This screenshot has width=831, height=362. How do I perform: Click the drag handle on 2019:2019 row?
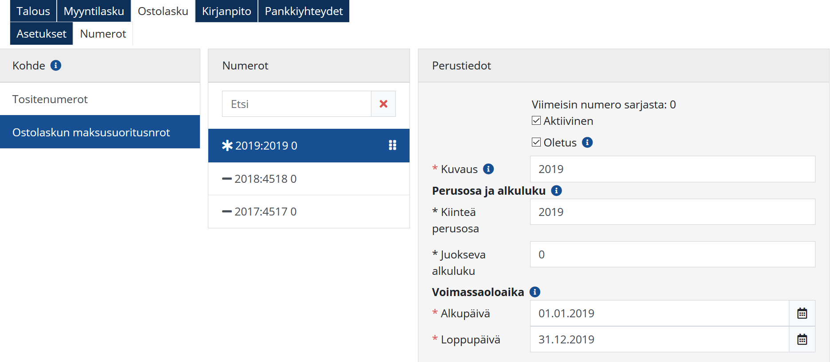[392, 145]
